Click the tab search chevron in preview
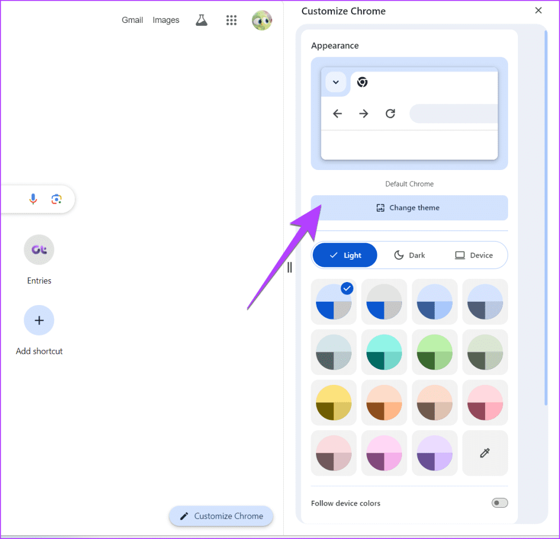This screenshot has height=539, width=560. (336, 82)
